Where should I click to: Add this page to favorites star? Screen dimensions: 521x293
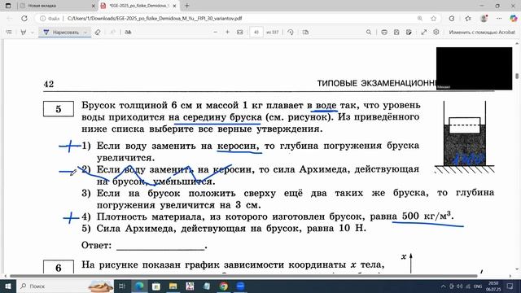point(433,19)
